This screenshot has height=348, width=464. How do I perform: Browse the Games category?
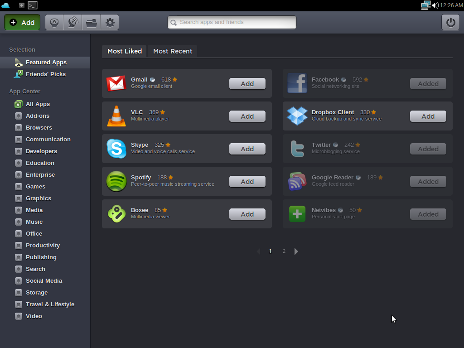45,187
